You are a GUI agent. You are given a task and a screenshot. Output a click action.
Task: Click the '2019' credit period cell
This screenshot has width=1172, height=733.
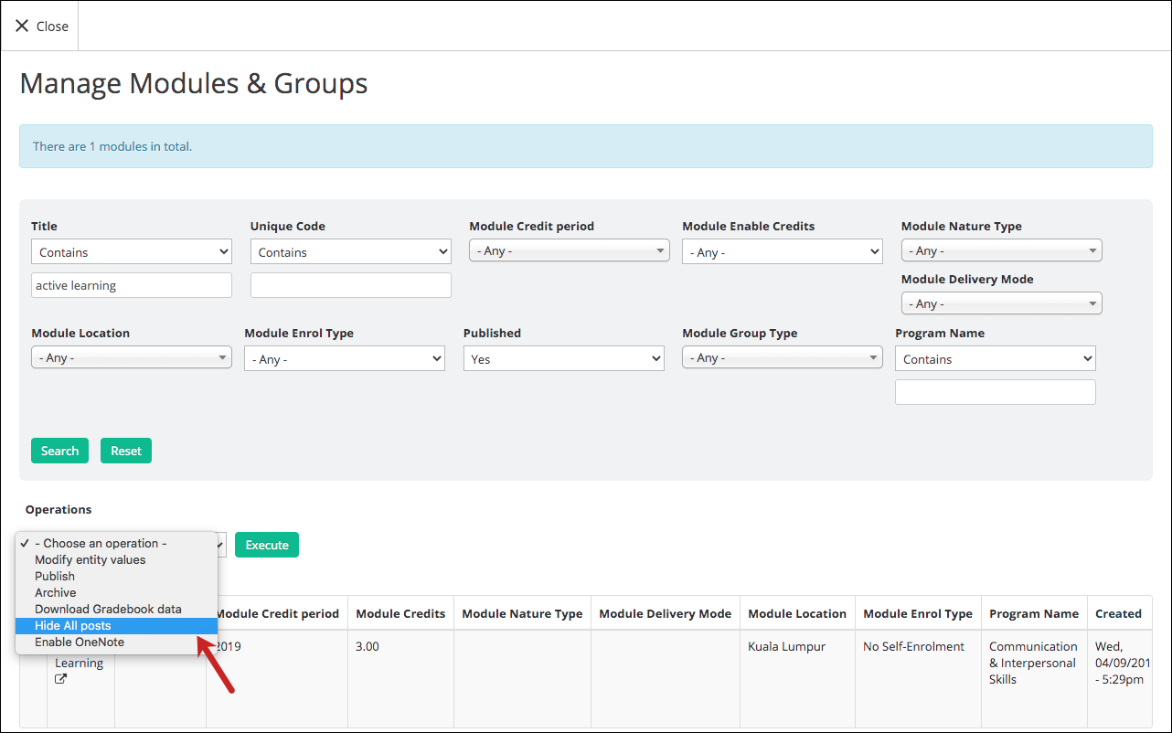point(228,646)
